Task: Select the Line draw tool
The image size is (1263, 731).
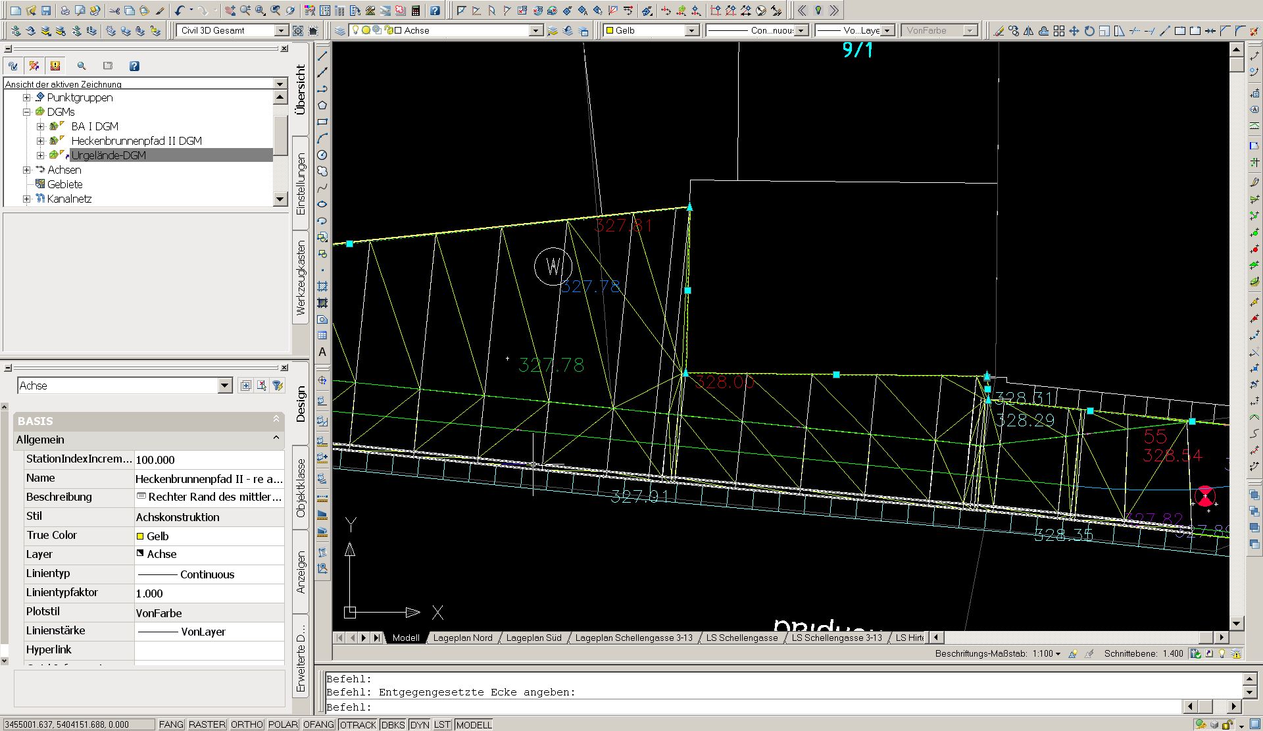Action: coord(322,56)
